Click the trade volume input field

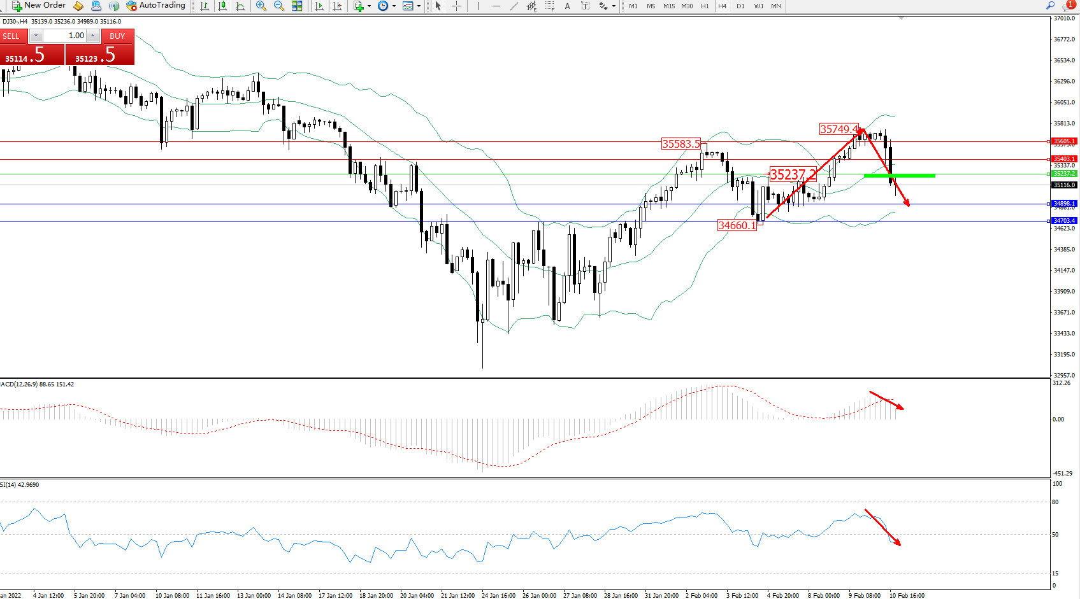tap(65, 36)
